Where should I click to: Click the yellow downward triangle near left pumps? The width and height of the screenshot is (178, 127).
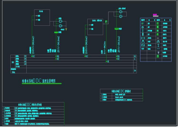point(66,30)
